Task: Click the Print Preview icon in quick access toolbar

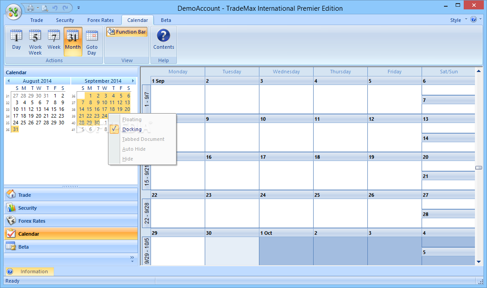Action: (x=45, y=8)
